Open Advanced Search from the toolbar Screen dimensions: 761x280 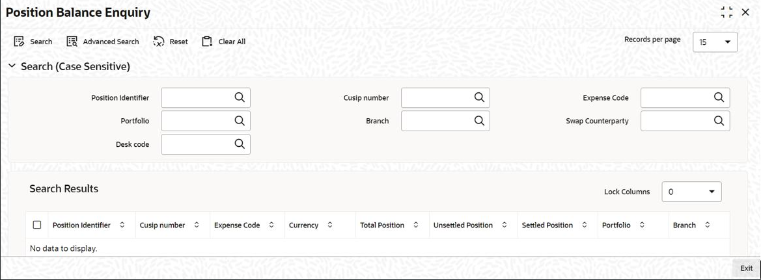pos(72,42)
